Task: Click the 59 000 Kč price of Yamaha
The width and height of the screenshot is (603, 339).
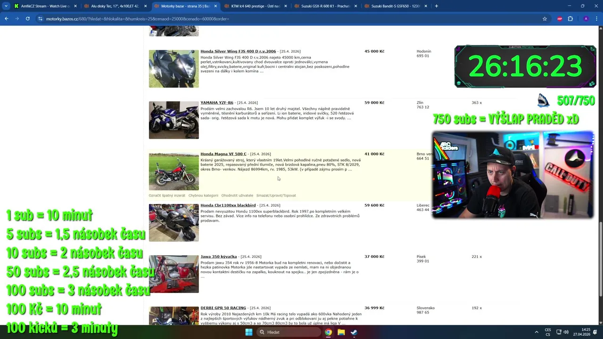Action: click(374, 103)
